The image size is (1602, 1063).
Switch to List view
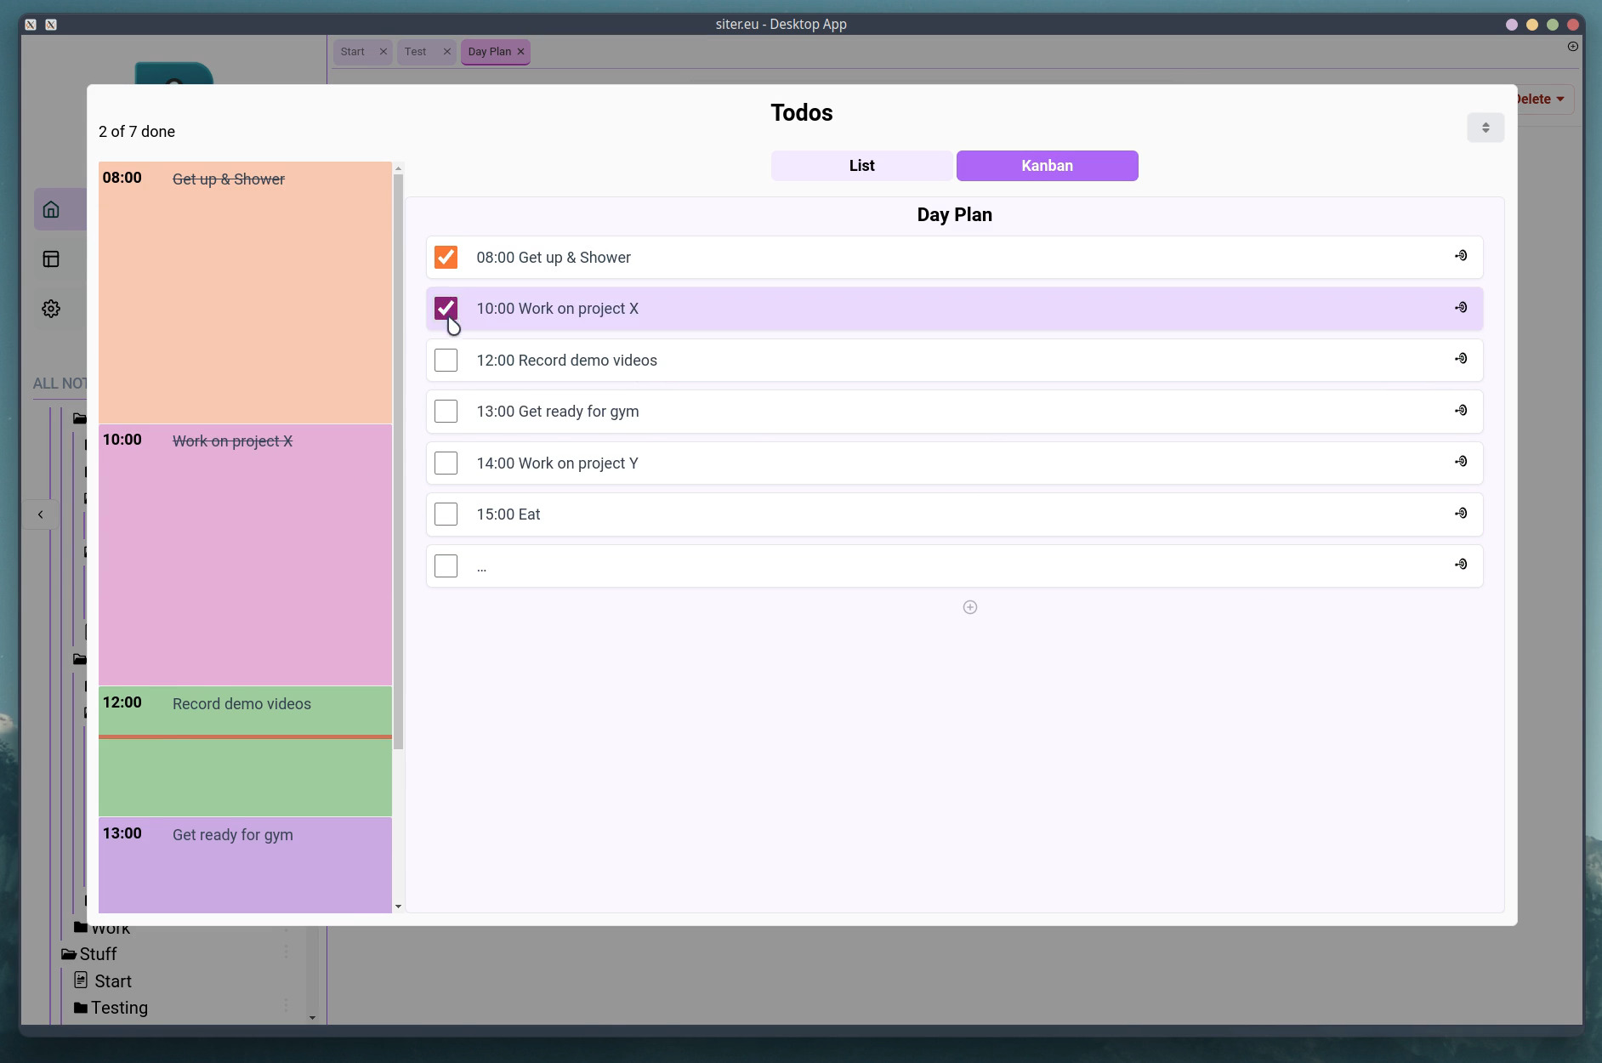tap(861, 165)
